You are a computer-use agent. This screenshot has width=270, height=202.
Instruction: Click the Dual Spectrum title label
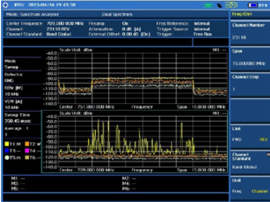pos(117,15)
